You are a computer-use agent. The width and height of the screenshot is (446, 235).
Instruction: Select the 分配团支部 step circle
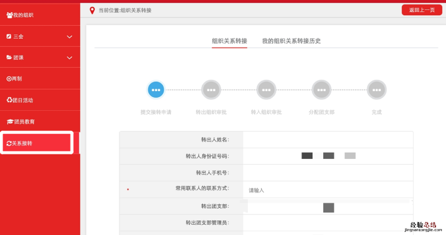click(321, 90)
